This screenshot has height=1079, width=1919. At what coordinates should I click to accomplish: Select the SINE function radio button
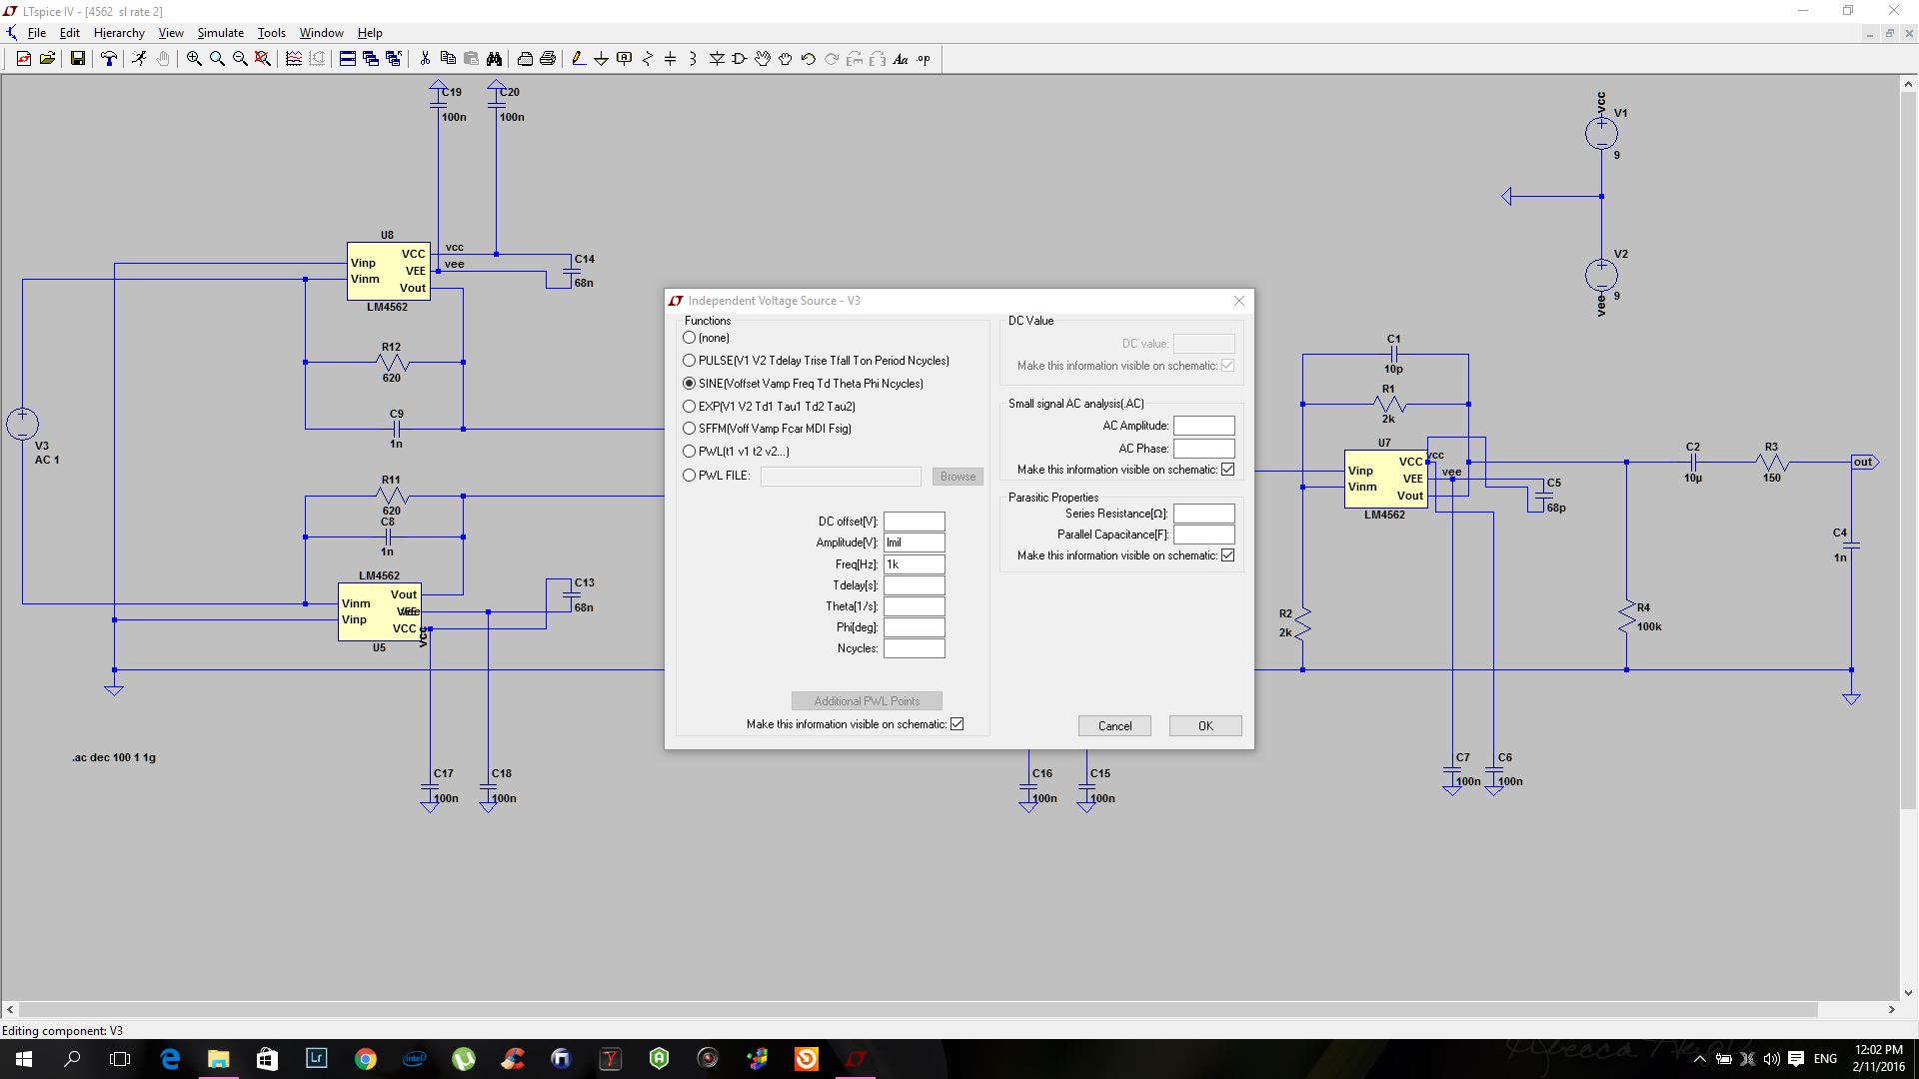[690, 384]
